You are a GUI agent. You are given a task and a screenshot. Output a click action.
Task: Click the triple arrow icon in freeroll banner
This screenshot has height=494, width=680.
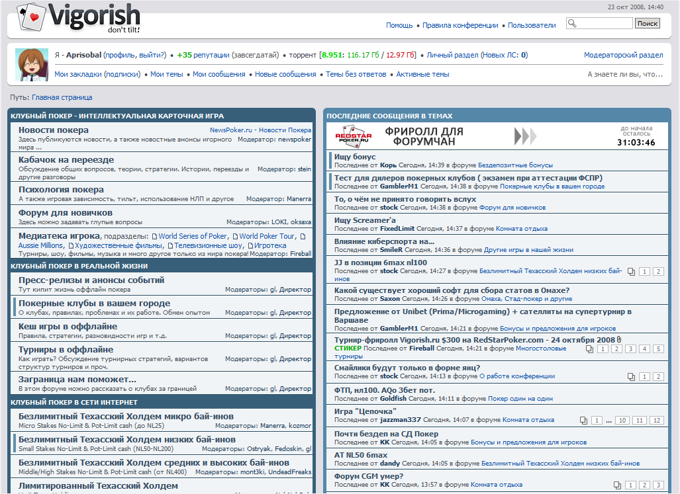[x=525, y=136]
